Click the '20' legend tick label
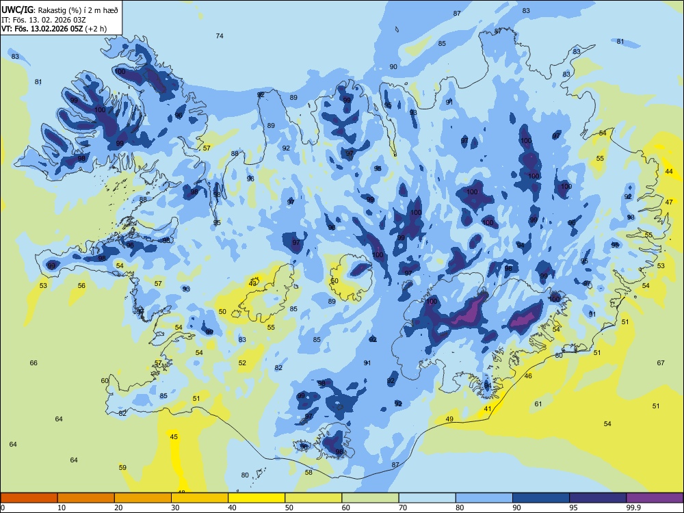 pyautogui.click(x=118, y=508)
